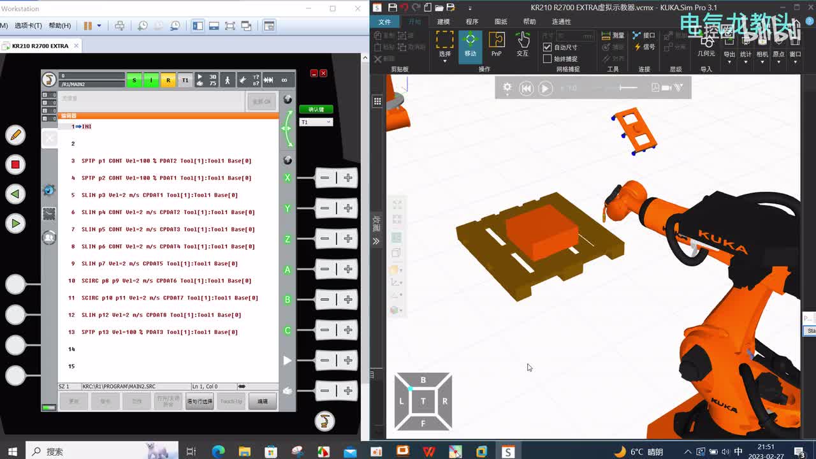Click the minus jog key for axis C

pos(325,330)
